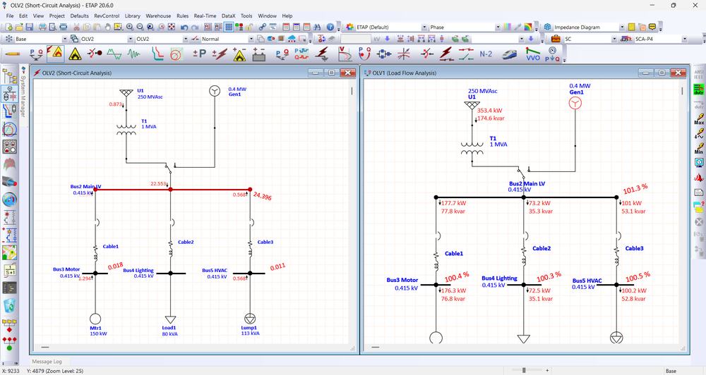Expand the SC study case dropdown
Screen dimensions: 706x375
[614, 39]
